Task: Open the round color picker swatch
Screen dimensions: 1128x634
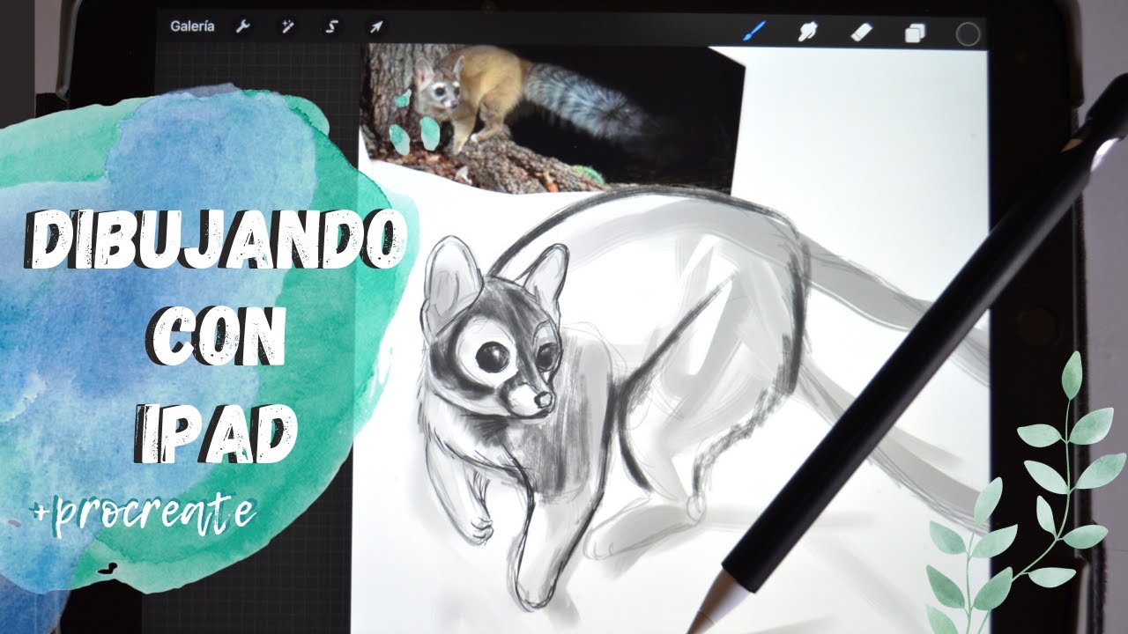Action: click(968, 34)
